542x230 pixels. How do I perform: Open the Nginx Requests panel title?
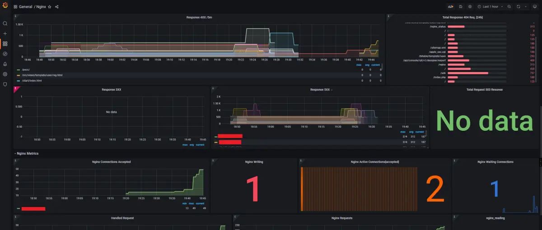pyautogui.click(x=342, y=218)
